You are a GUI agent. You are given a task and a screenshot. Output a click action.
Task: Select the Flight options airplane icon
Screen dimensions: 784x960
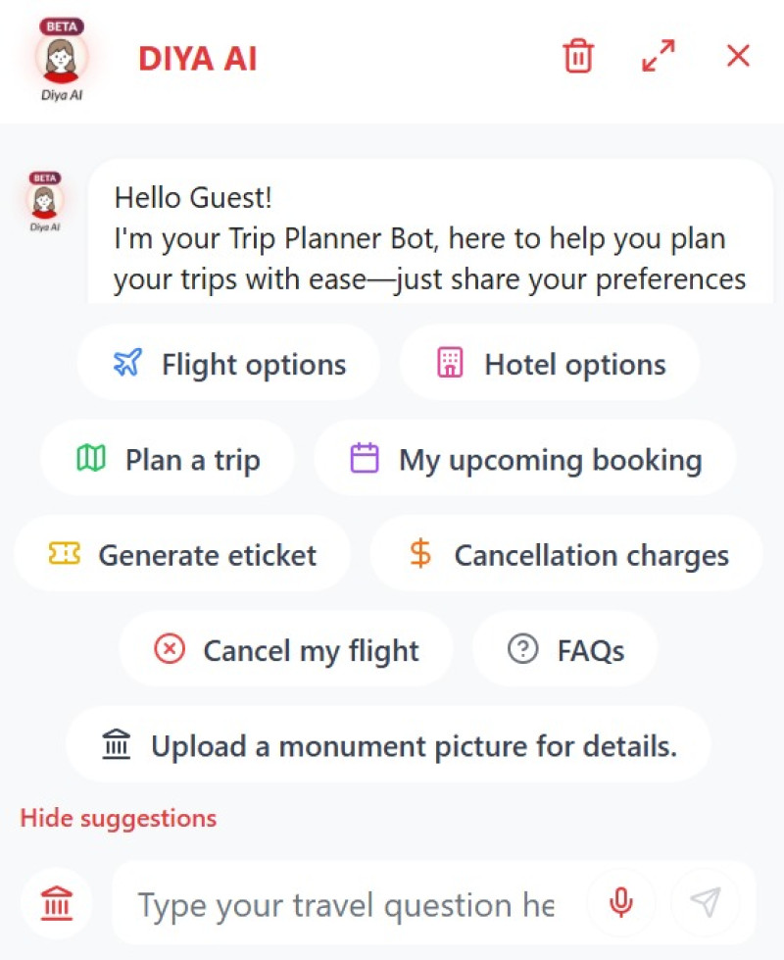click(x=126, y=363)
